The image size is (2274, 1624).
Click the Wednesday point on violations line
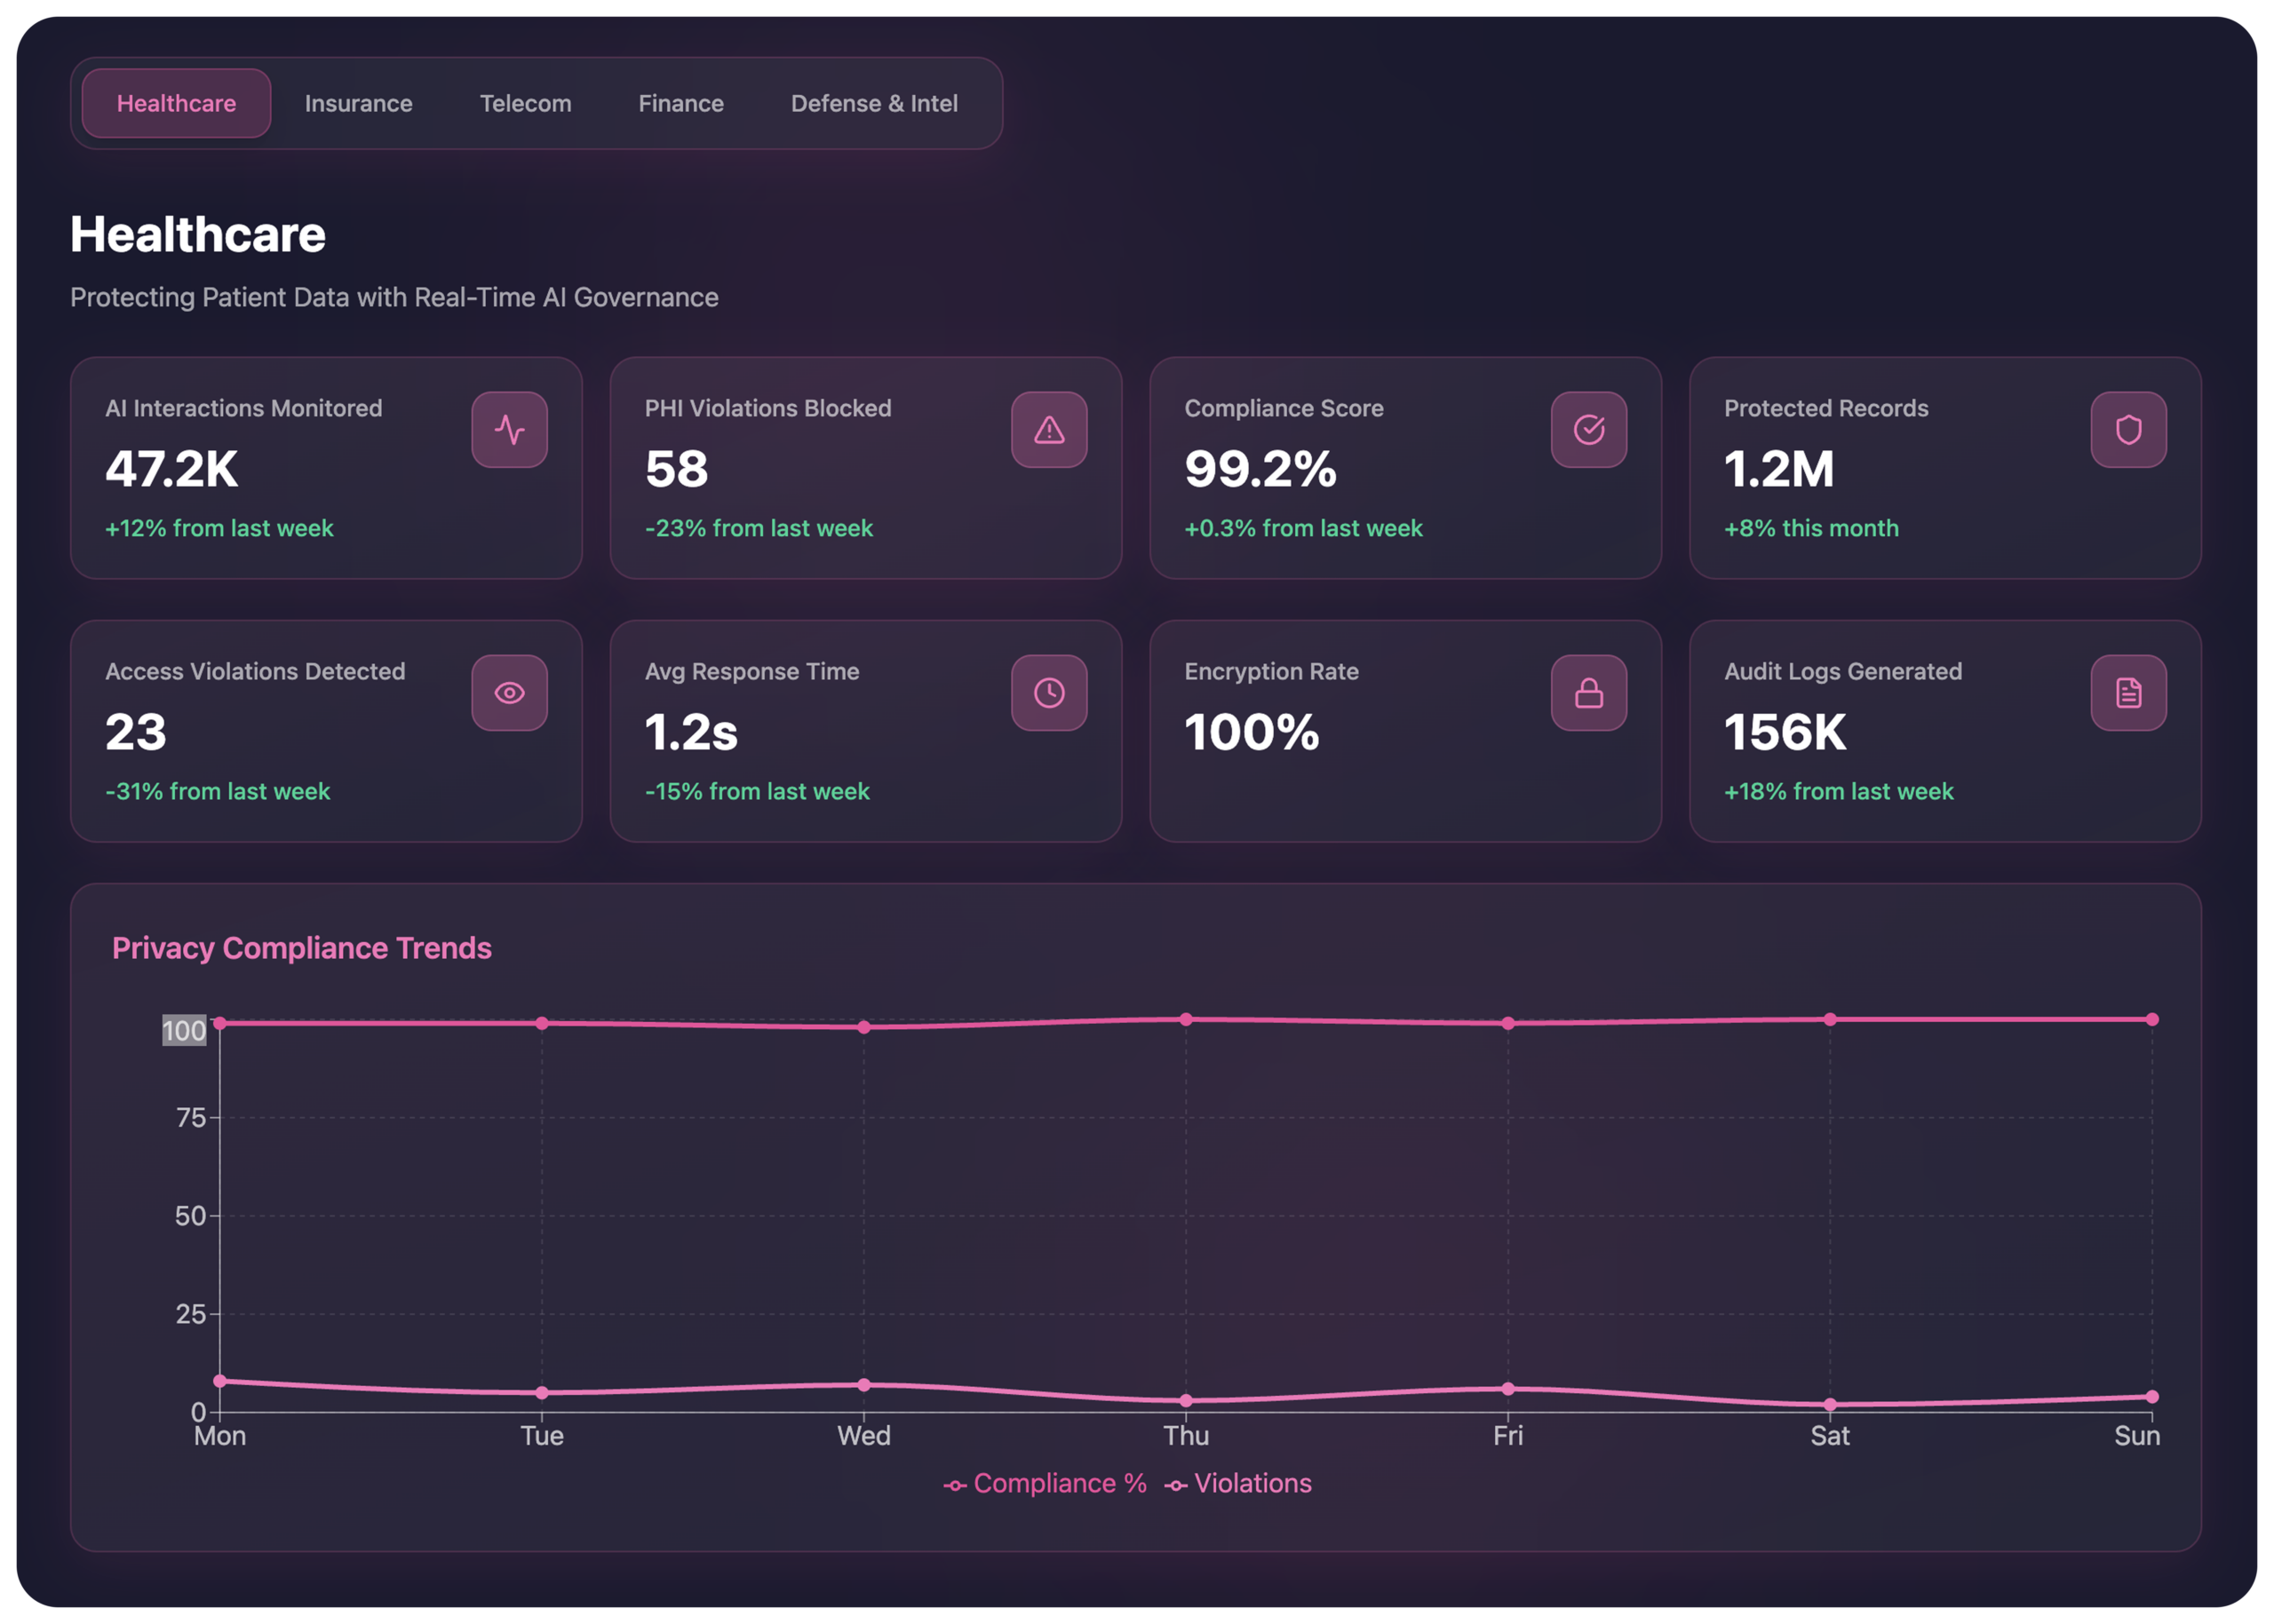(x=863, y=1385)
